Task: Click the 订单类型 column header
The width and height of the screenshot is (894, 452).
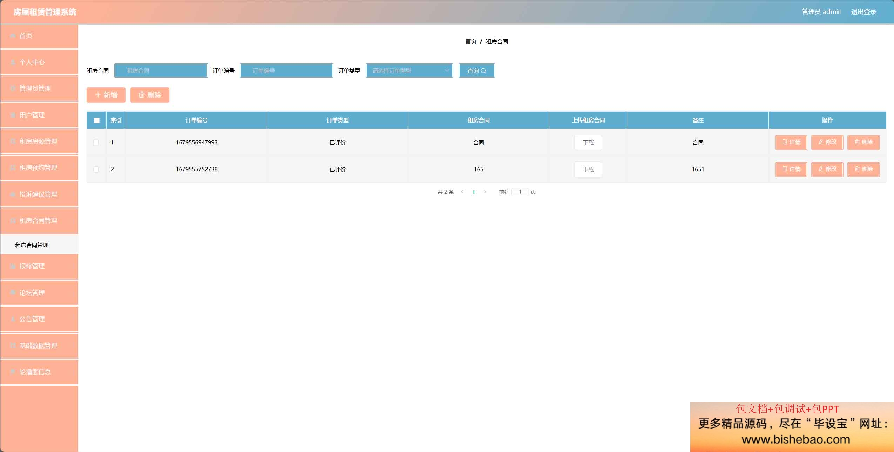Action: tap(338, 121)
